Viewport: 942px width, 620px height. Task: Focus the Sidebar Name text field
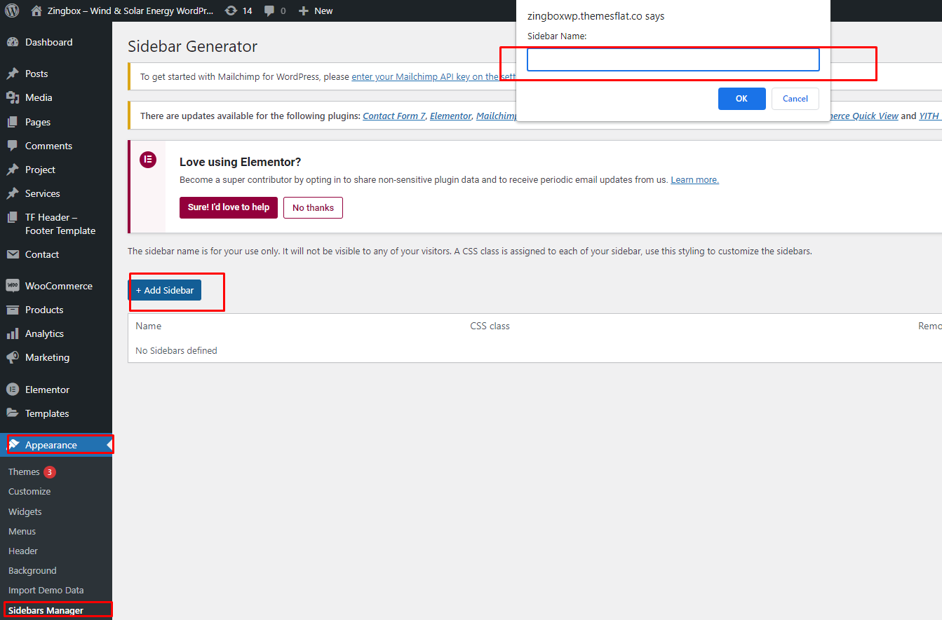(673, 60)
